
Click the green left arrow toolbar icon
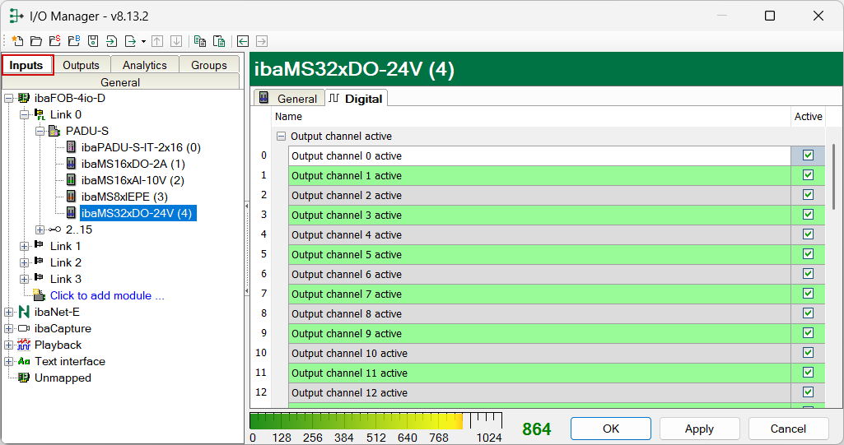243,41
